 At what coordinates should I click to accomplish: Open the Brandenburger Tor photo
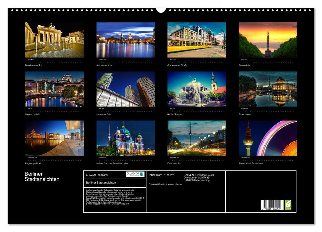[x=54, y=40]
